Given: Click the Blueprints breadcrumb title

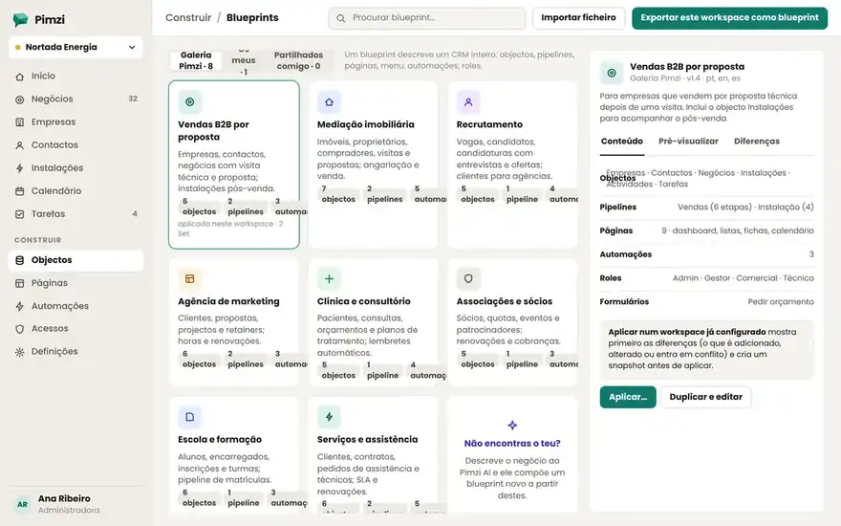Looking at the screenshot, I should [252, 18].
